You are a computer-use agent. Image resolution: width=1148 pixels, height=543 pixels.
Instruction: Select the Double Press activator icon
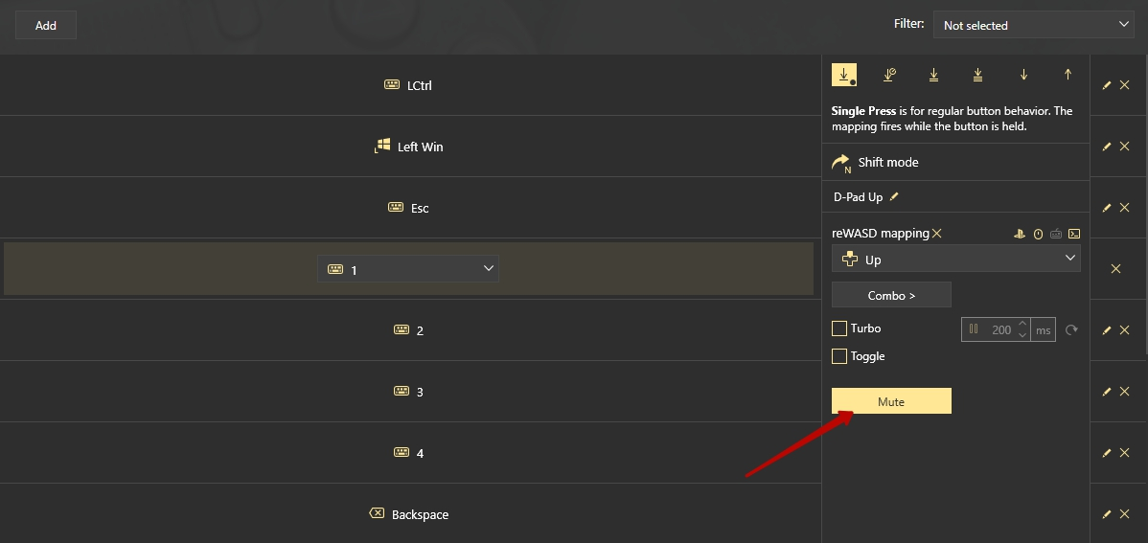click(x=933, y=75)
